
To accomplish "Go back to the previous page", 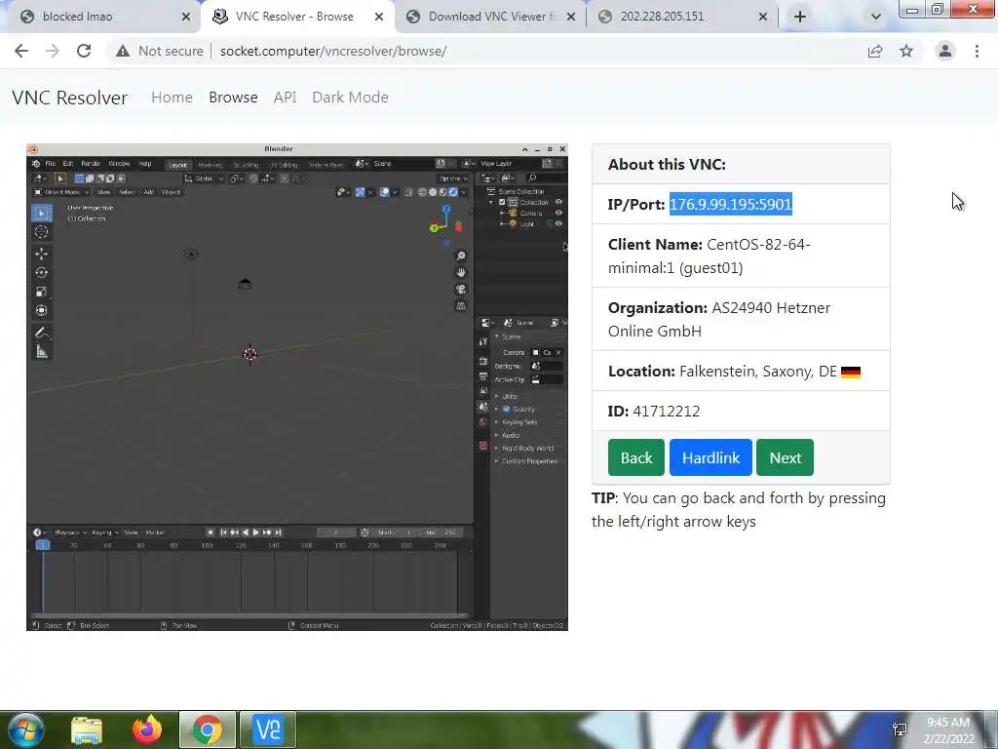I will point(21,51).
